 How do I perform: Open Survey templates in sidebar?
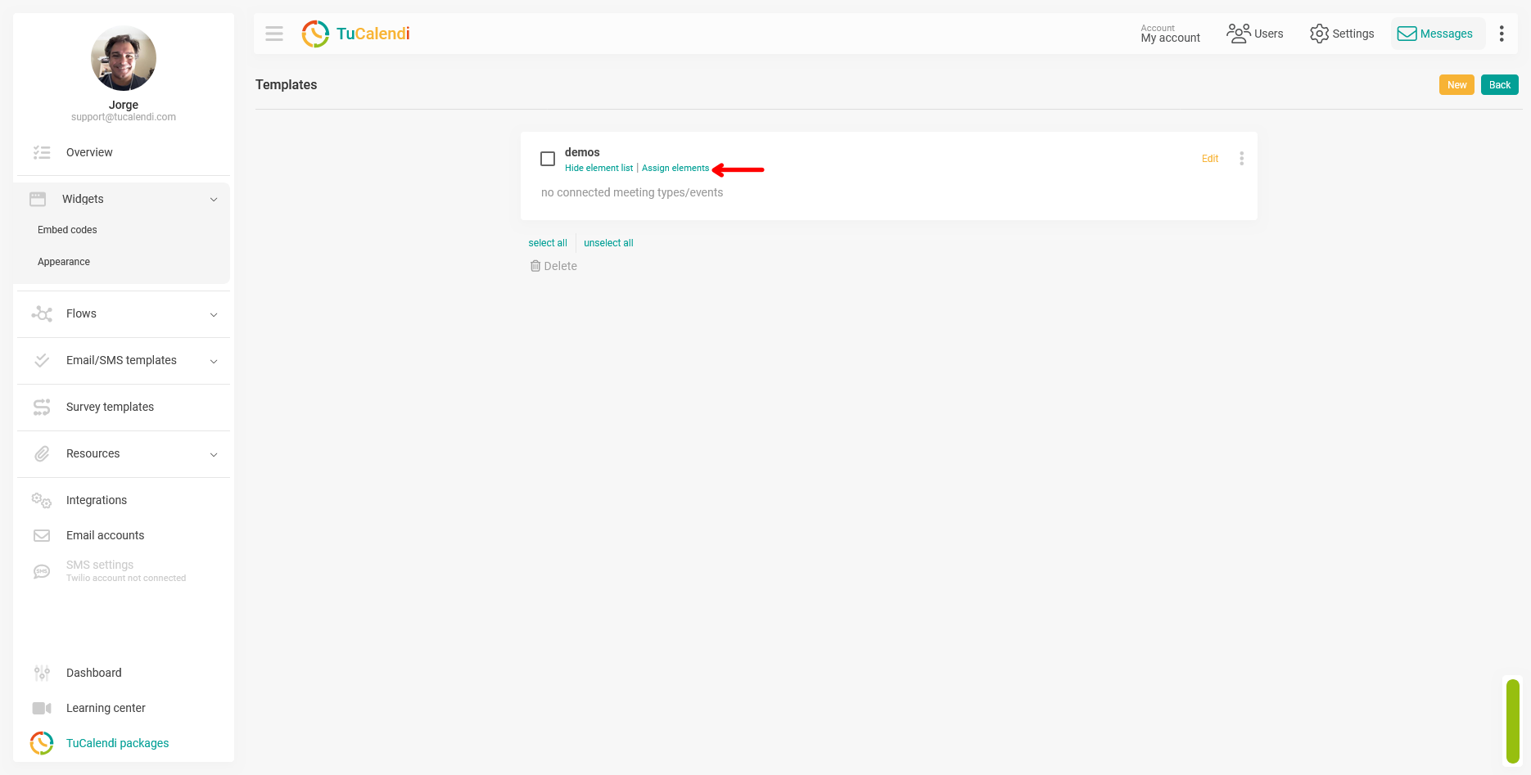pos(110,407)
